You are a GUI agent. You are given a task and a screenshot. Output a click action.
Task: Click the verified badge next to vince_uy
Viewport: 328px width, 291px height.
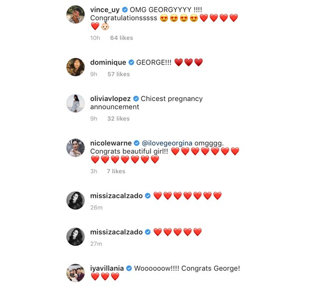(125, 9)
